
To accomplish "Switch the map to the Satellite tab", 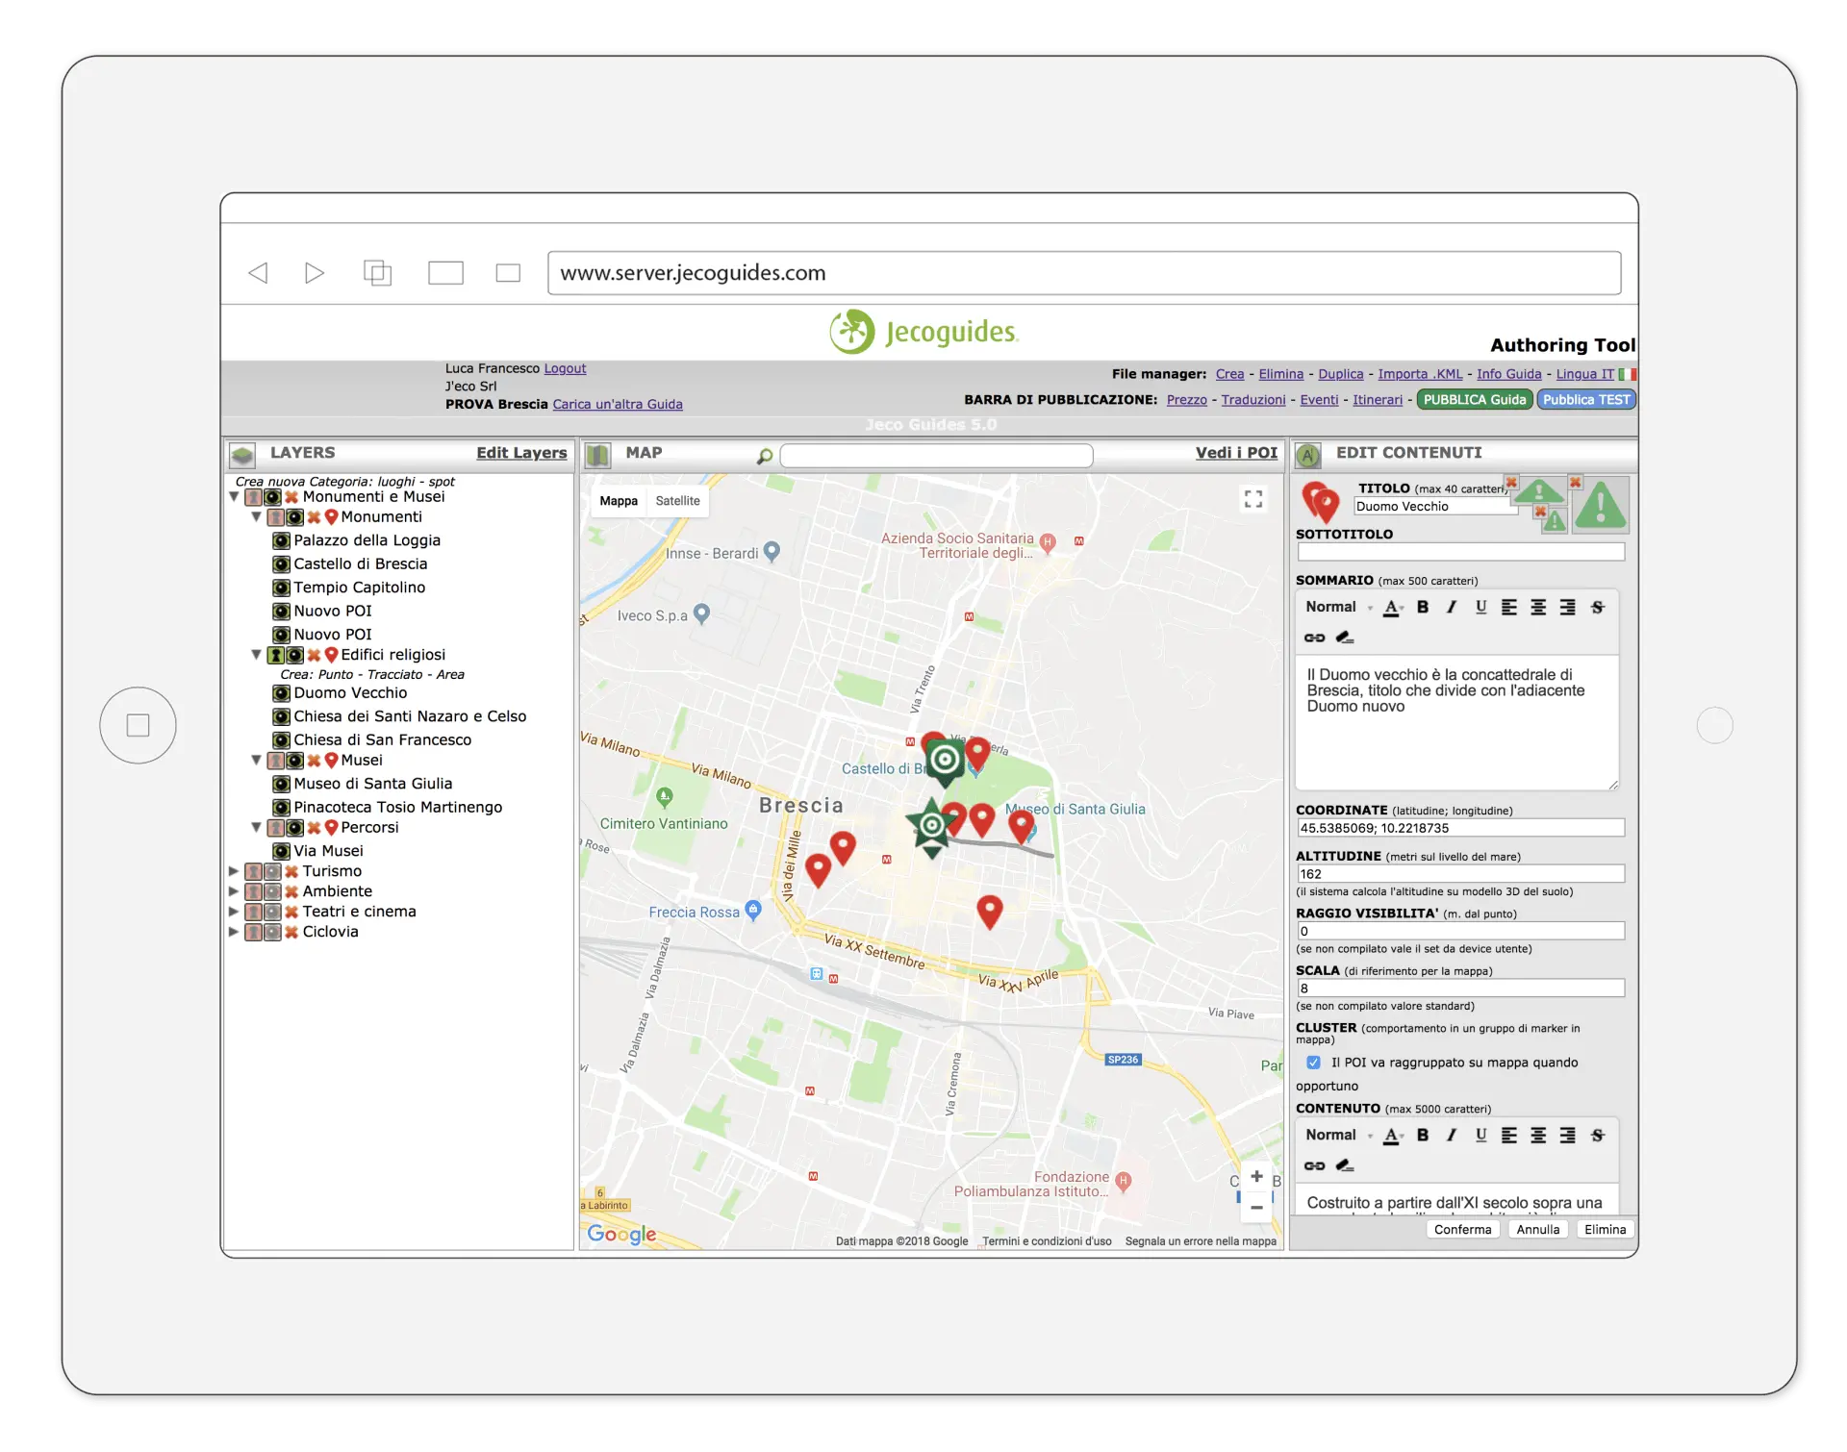I will (677, 501).
